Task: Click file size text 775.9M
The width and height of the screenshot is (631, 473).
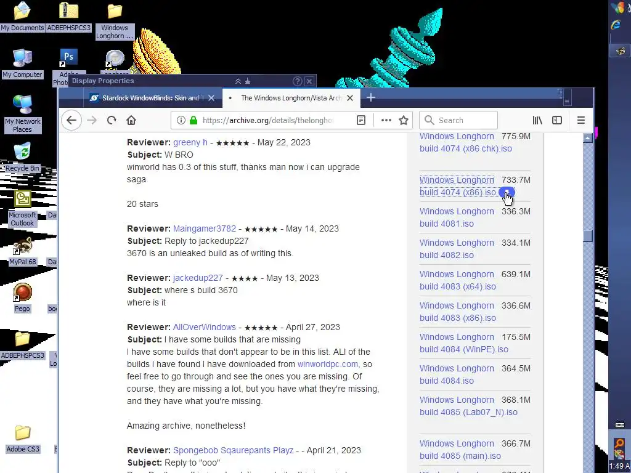Action: [516, 136]
